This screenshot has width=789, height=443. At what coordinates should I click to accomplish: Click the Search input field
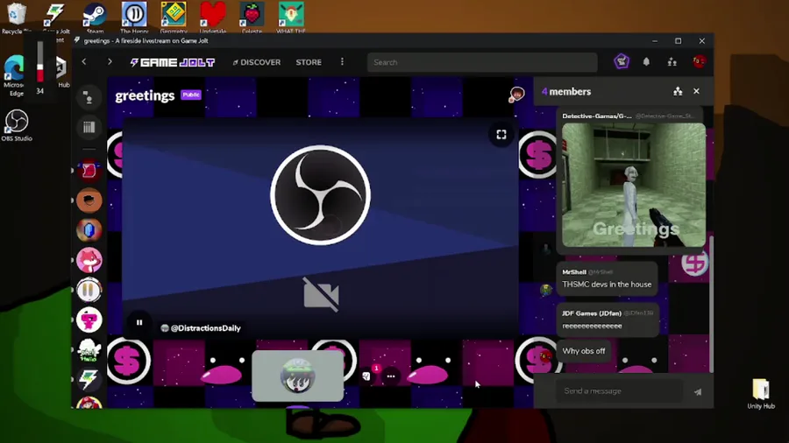[482, 62]
